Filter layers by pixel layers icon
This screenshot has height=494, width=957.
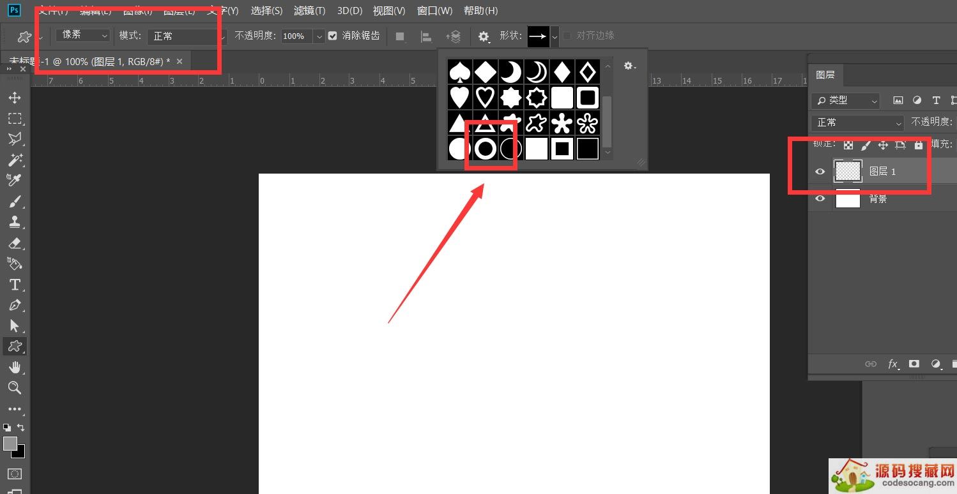(x=898, y=100)
